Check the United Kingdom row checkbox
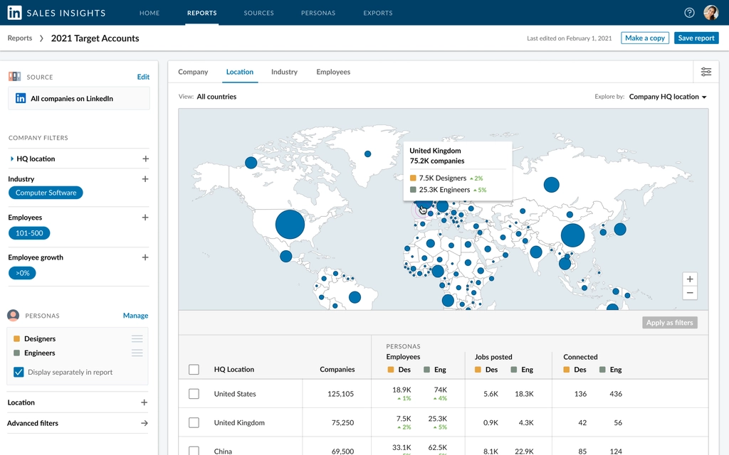729x455 pixels. 194,423
